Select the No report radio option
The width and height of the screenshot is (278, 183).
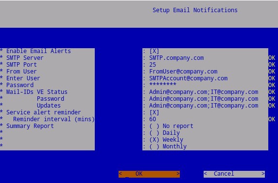171,126
